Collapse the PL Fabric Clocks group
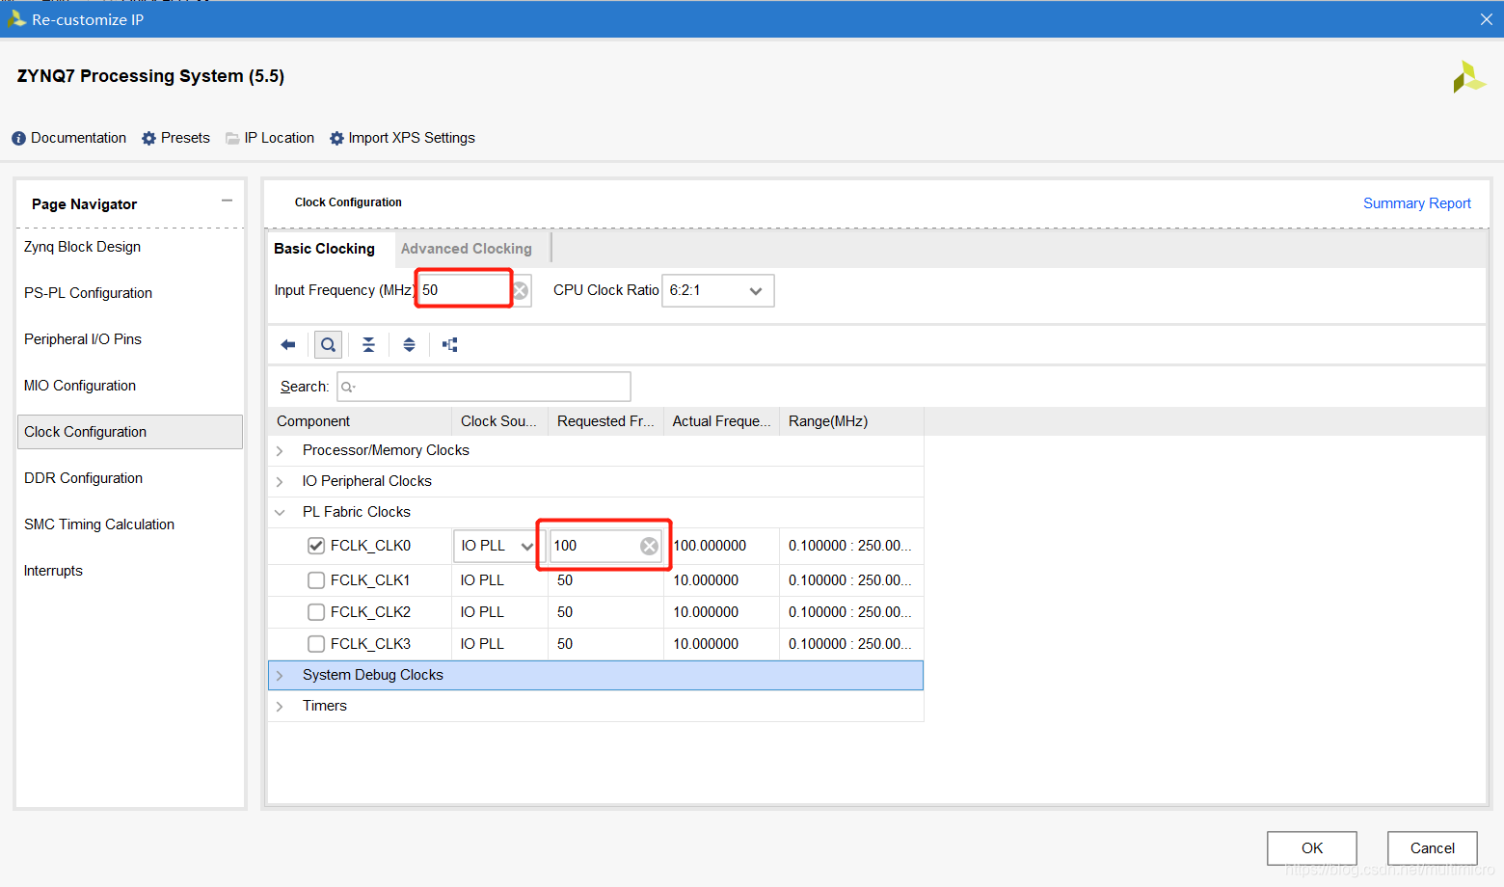 tap(280, 512)
